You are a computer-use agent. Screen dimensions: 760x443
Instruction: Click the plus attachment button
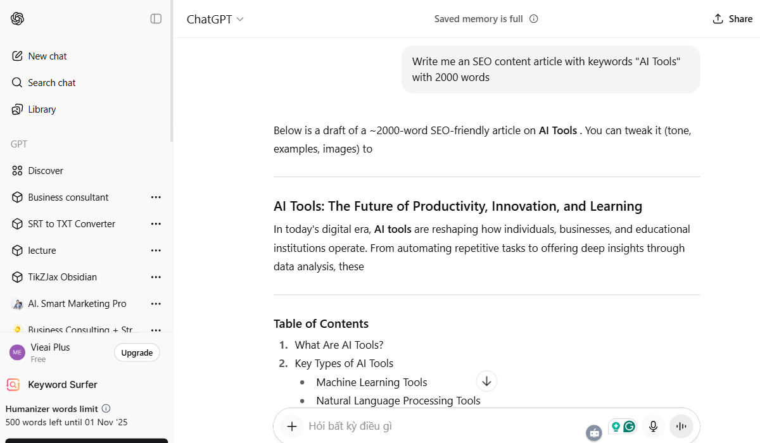(292, 427)
